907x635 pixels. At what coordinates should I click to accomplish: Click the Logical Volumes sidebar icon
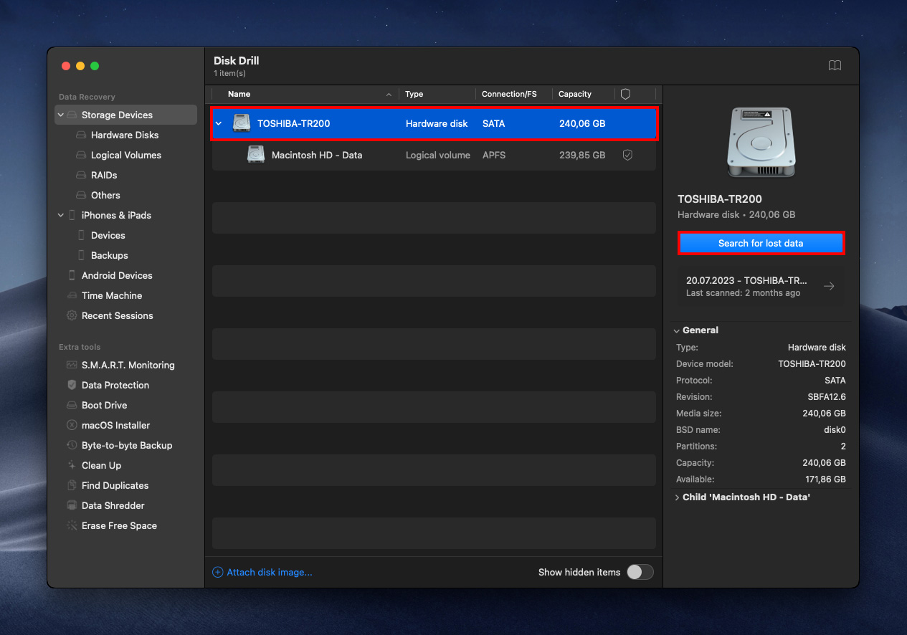(x=82, y=155)
